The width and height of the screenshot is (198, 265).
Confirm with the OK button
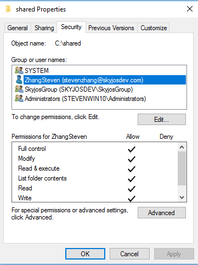(85, 253)
